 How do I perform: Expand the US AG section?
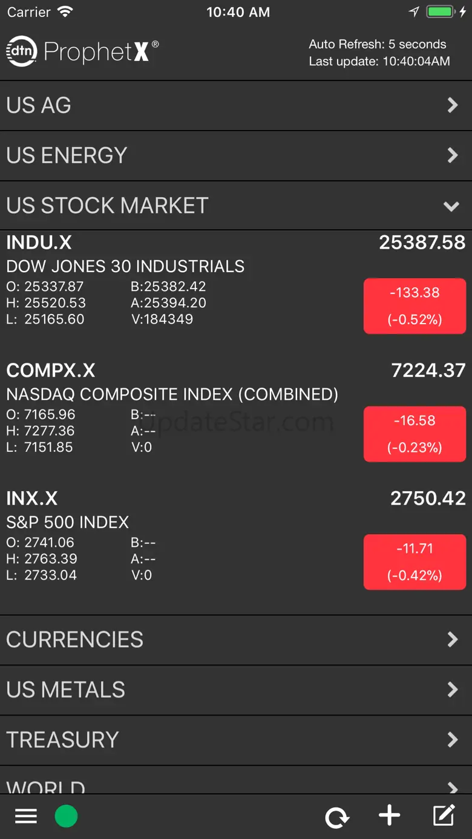(x=236, y=105)
